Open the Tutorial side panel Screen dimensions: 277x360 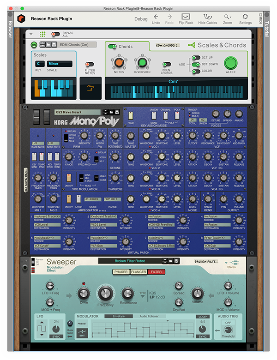tap(267, 29)
